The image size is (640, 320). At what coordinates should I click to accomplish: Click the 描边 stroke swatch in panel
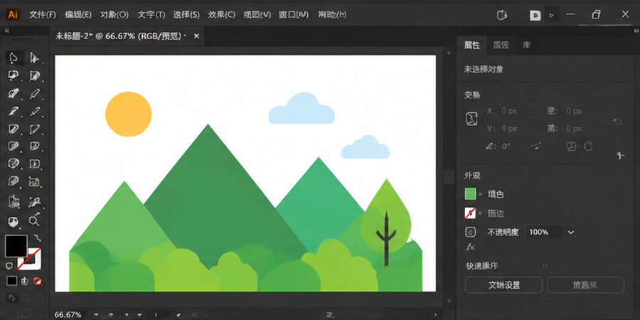point(470,213)
